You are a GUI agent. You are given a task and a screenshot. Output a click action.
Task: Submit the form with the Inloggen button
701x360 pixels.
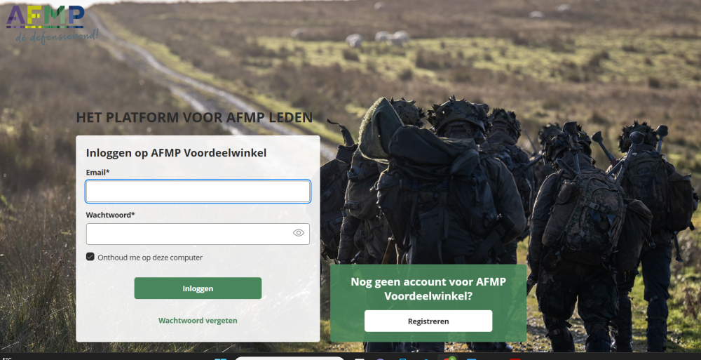point(198,288)
